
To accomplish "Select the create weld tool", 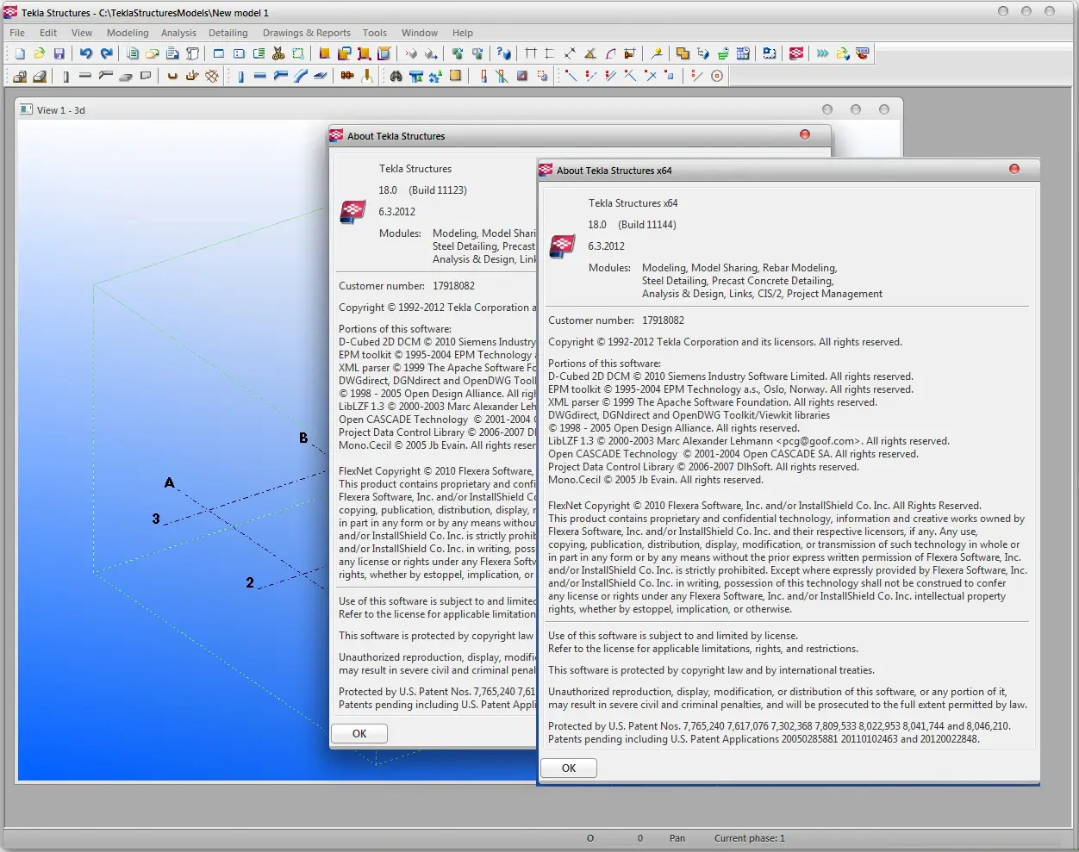I will coord(367,76).
